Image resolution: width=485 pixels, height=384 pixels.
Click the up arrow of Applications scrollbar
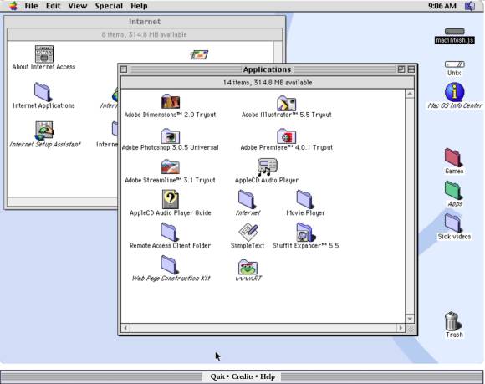[x=410, y=94]
